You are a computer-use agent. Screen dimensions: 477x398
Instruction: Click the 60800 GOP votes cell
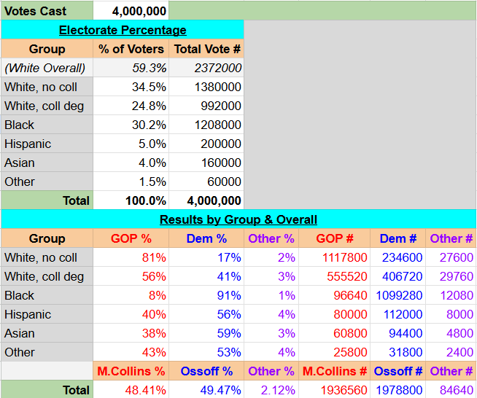[335, 333]
